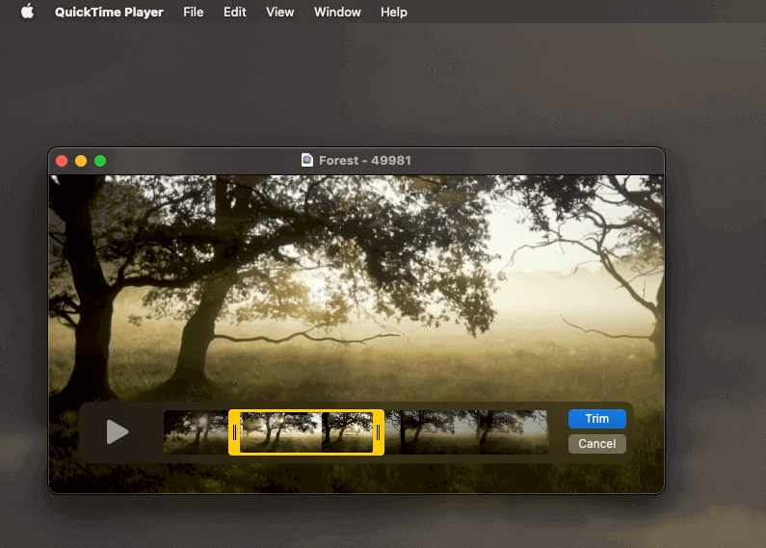Viewport: 766px width, 548px height.
Task: Play the video clip
Action: (x=118, y=431)
